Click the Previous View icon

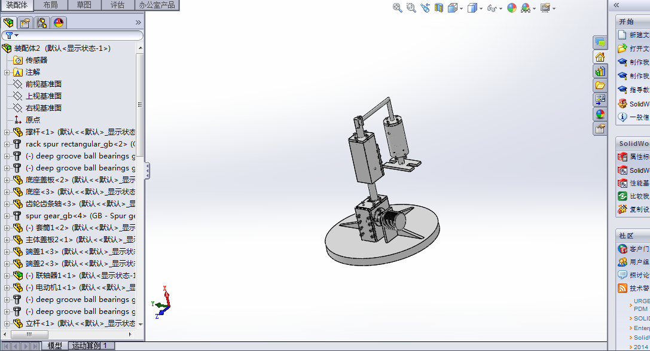point(425,8)
